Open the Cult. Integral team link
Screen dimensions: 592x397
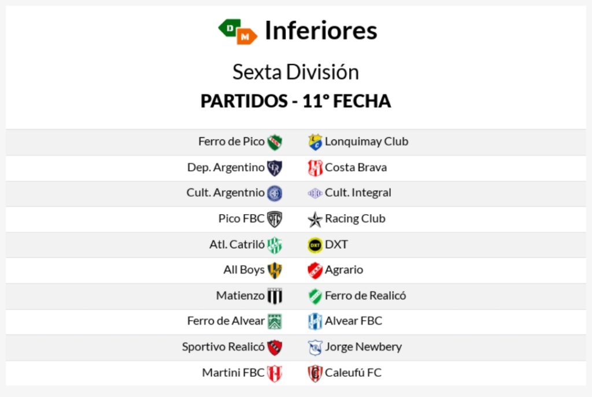tap(358, 193)
